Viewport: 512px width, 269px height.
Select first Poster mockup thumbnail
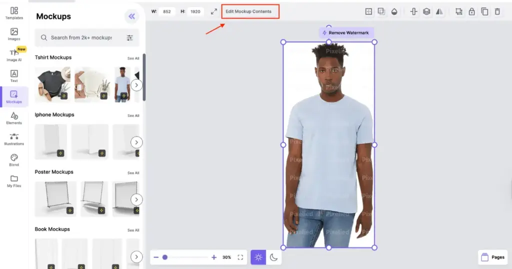click(55, 199)
